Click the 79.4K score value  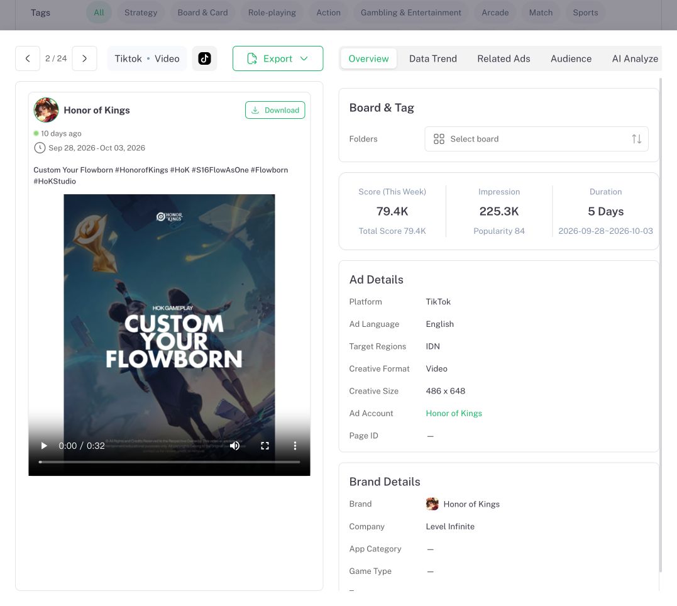392,211
